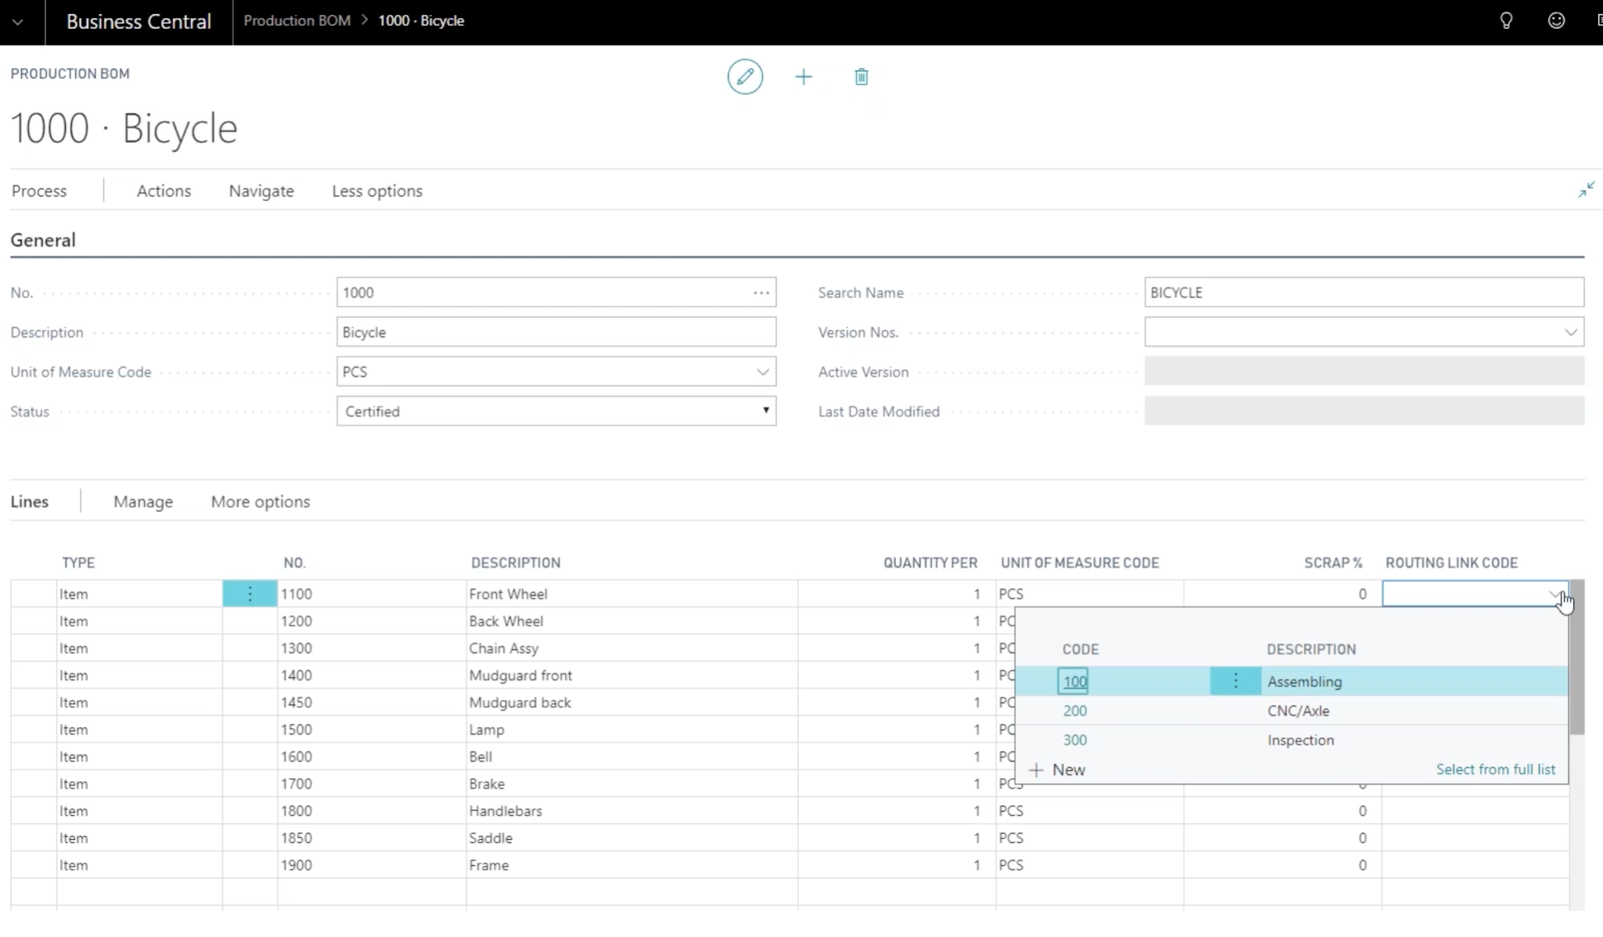This screenshot has width=1603, height=937.
Task: Click the Frame description cell
Action: (632, 865)
